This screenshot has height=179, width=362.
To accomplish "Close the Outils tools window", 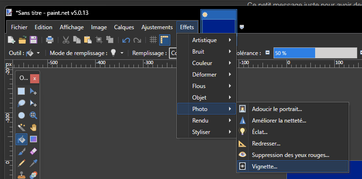I will [34, 79].
